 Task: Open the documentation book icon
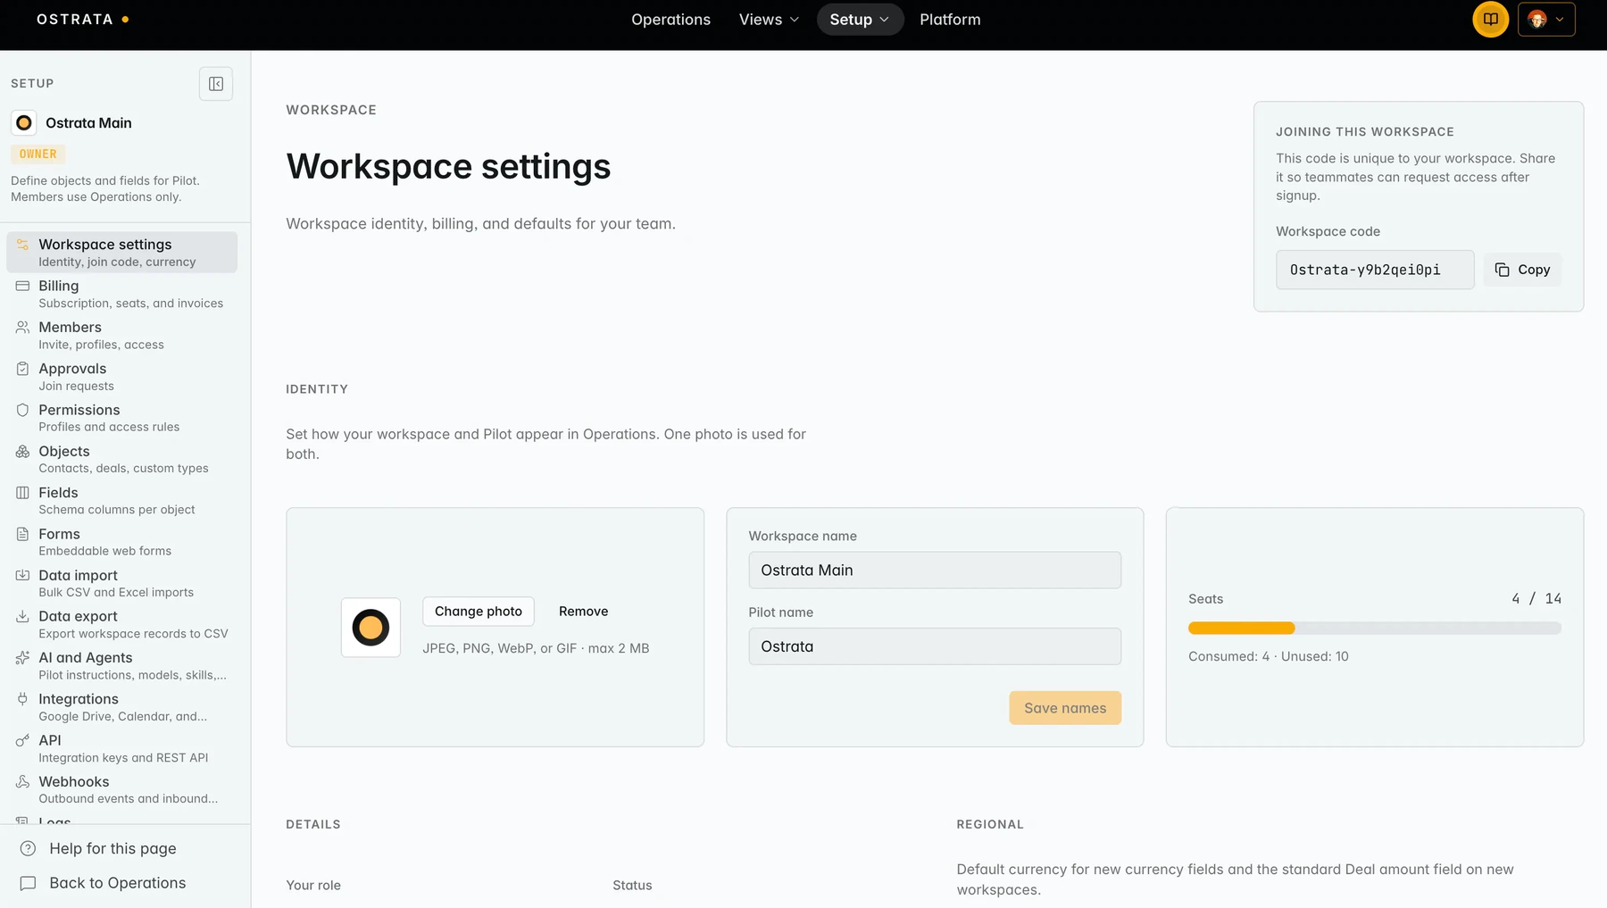pyautogui.click(x=1490, y=19)
